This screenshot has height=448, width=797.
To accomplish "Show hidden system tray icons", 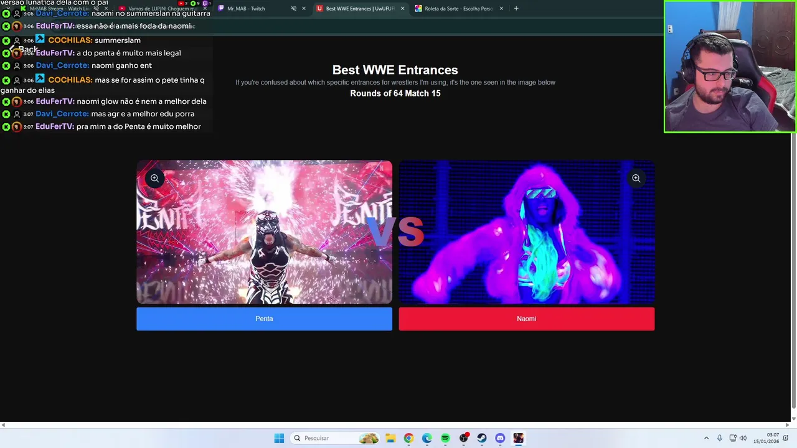I will (706, 439).
